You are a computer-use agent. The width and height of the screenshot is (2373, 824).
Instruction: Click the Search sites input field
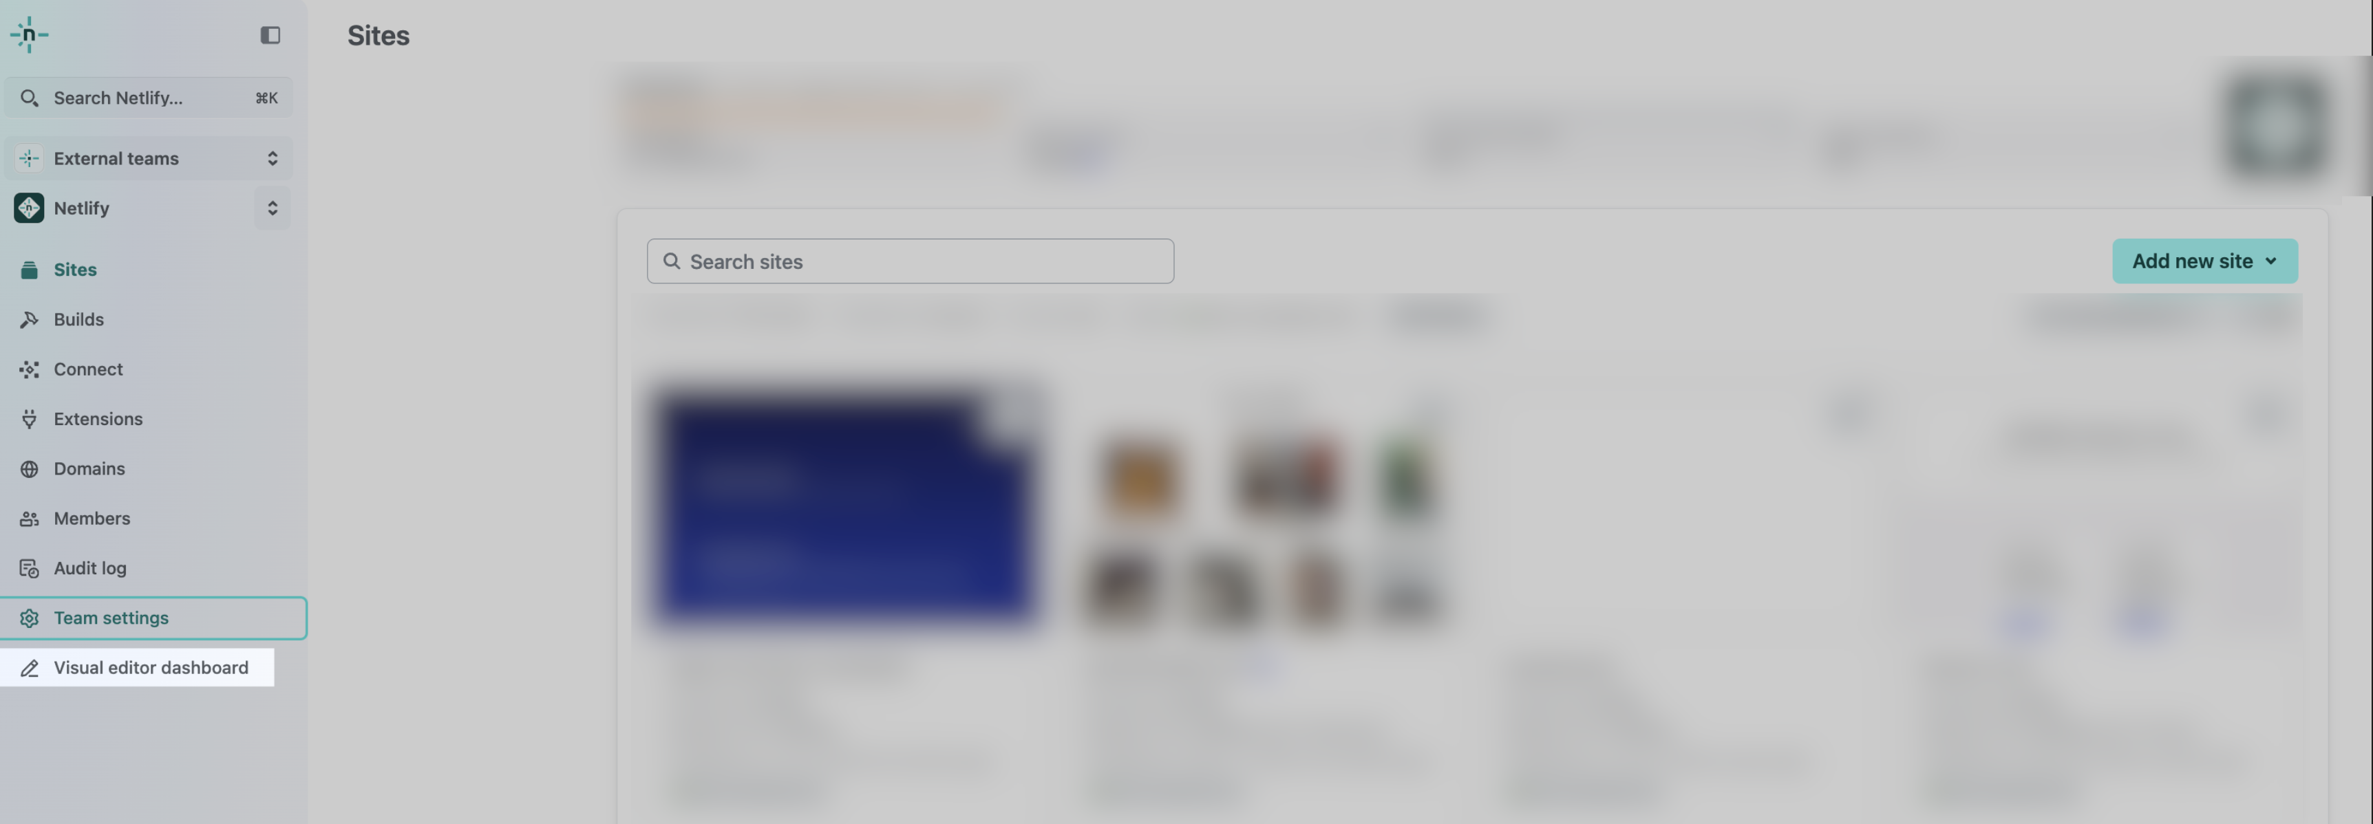coord(910,260)
